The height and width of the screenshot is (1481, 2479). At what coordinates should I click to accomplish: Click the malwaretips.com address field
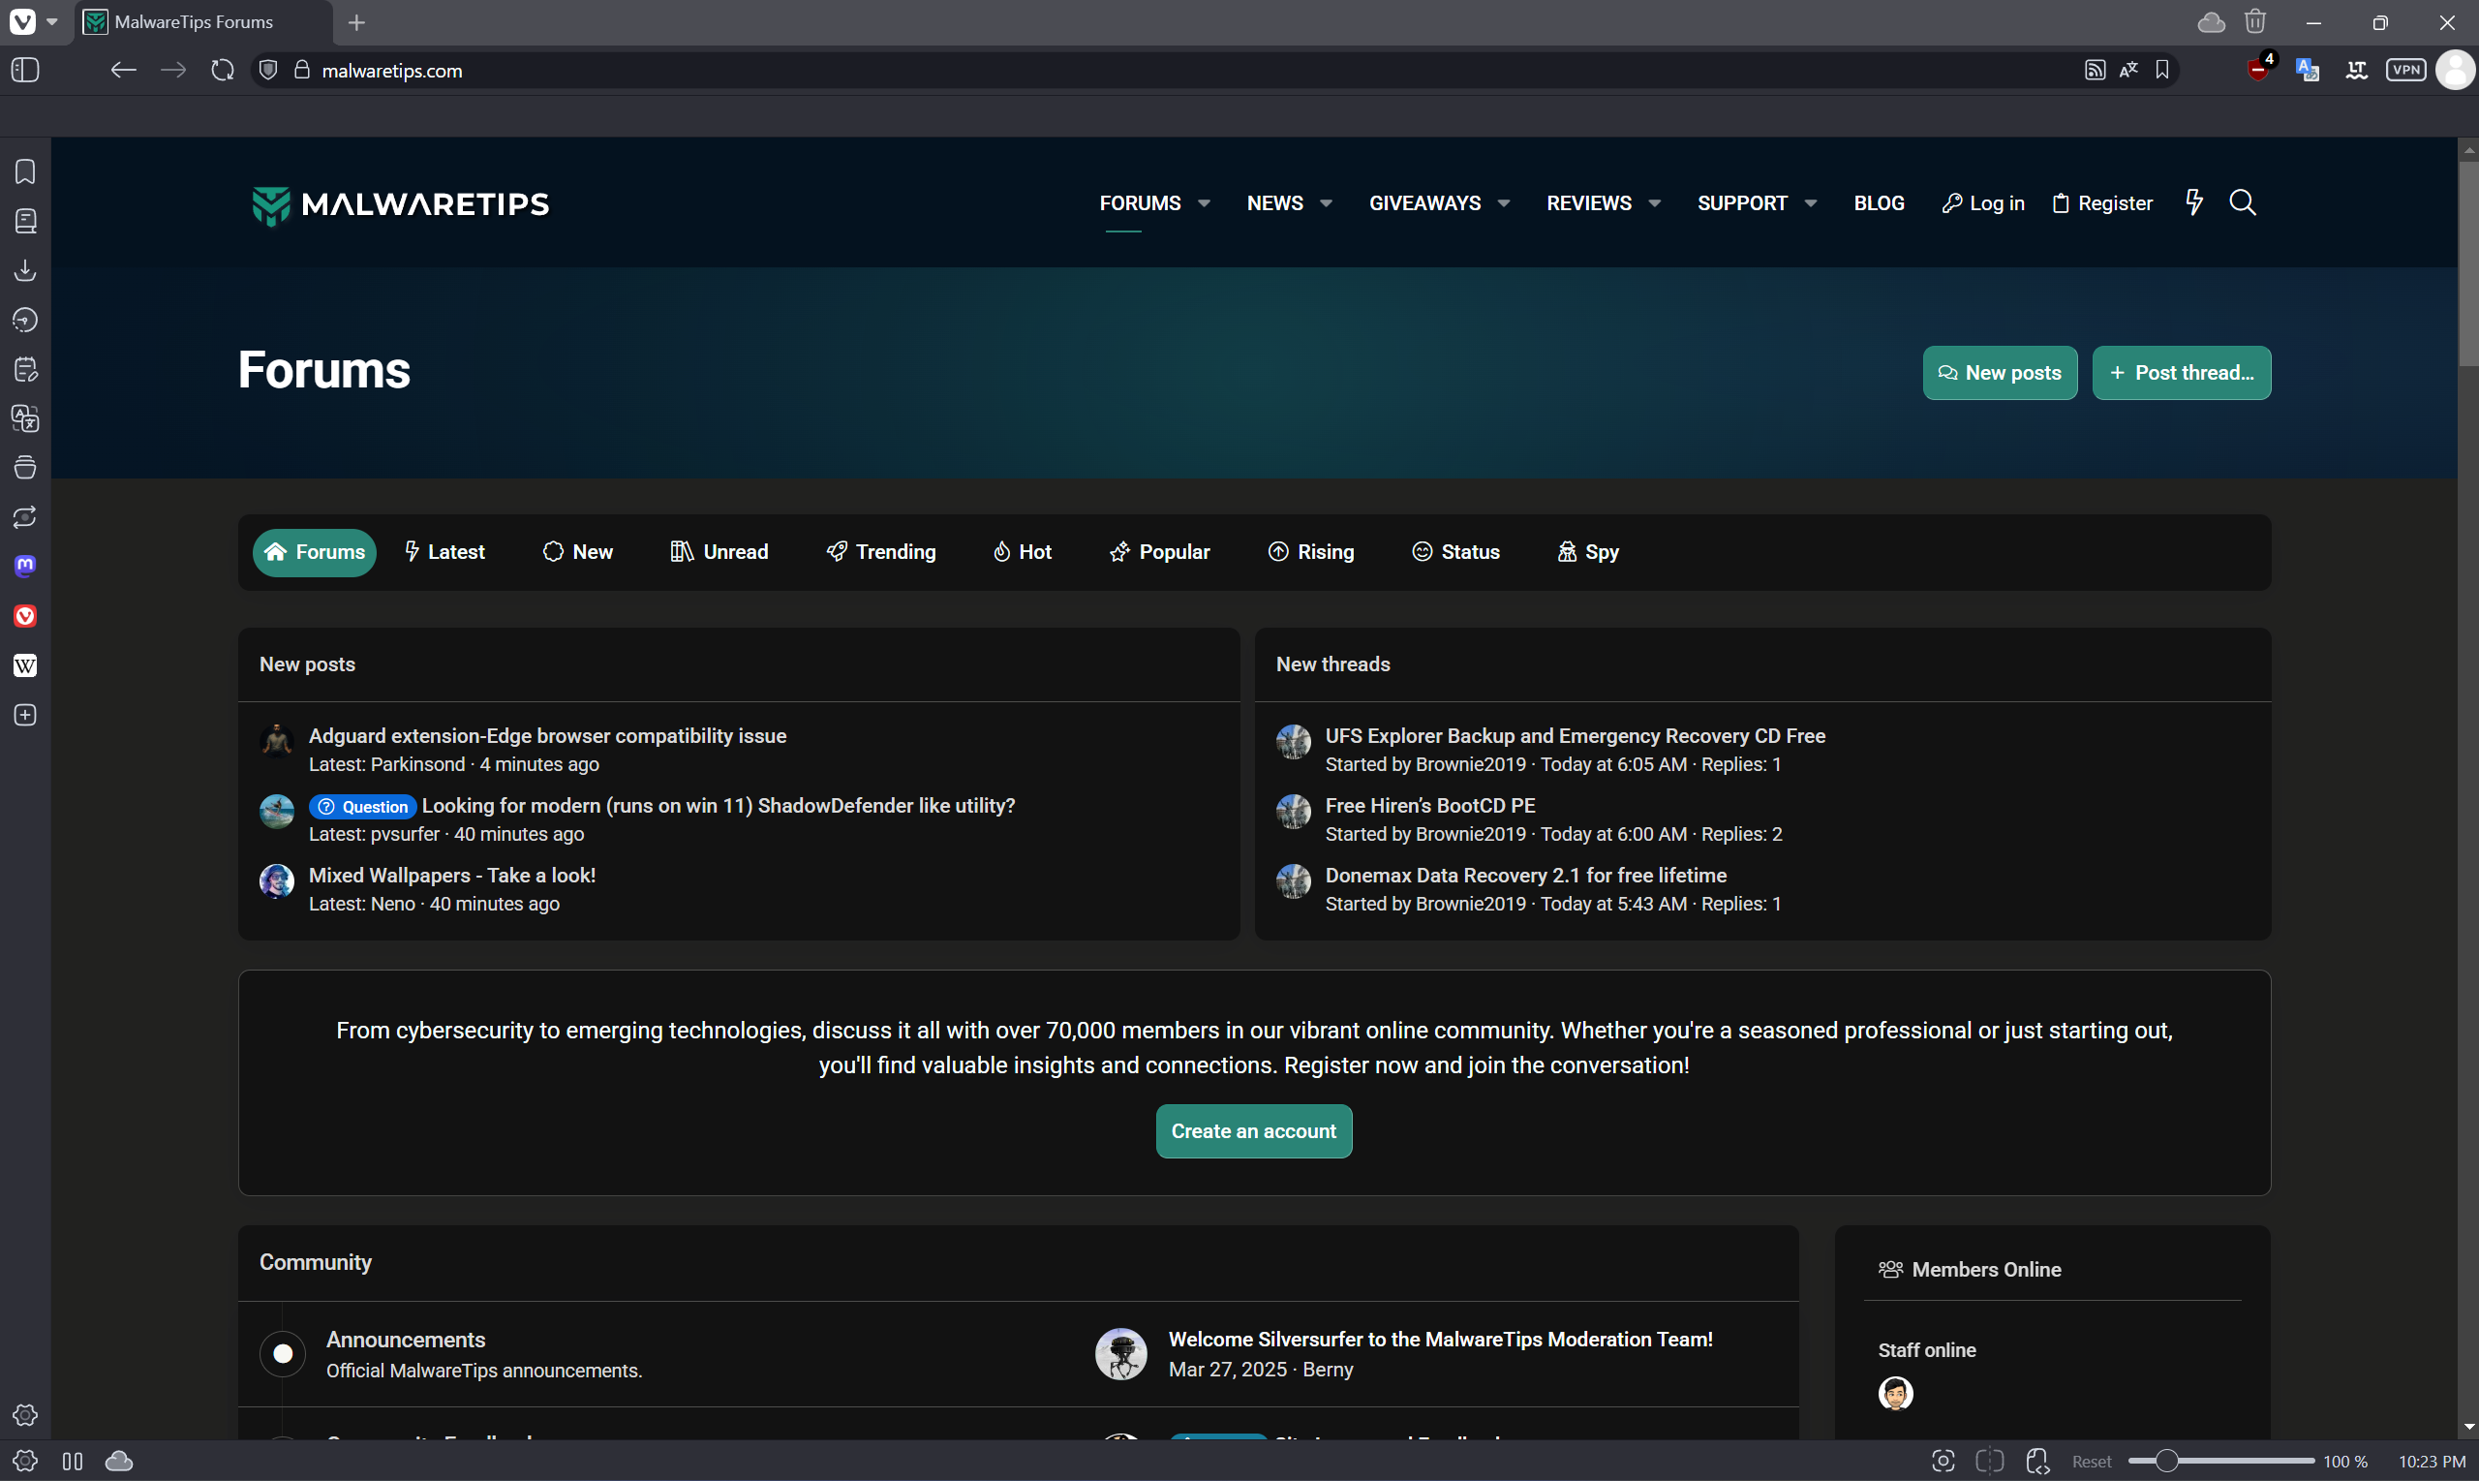pyautogui.click(x=392, y=71)
